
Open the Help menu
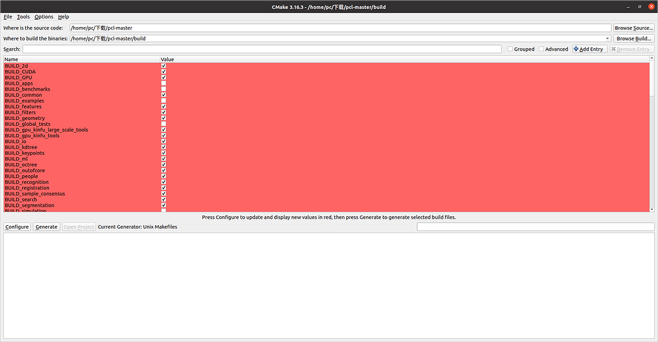coord(64,17)
